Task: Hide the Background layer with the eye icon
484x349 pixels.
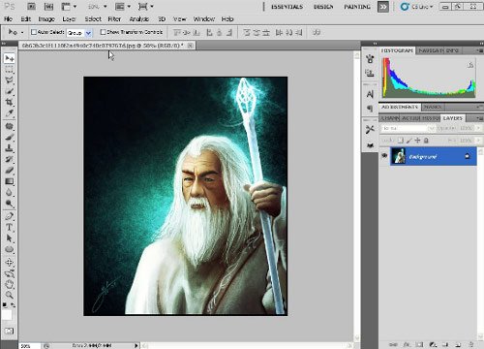Action: pos(384,156)
